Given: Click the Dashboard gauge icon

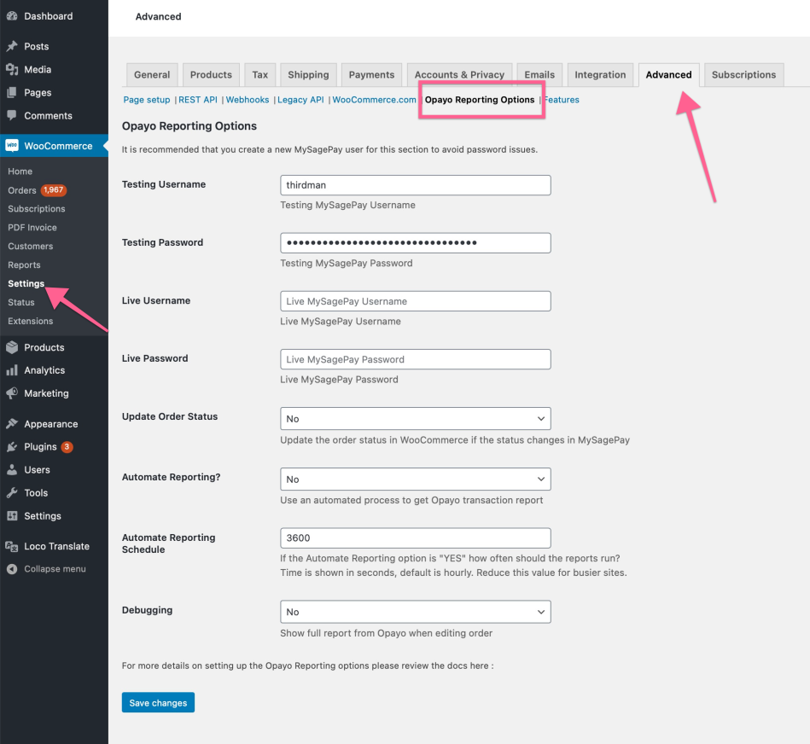Looking at the screenshot, I should (12, 16).
